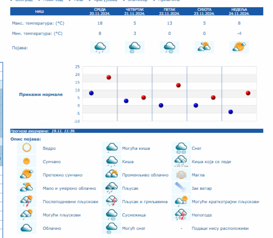
Task: Click the Ведро clear sky legend icon
Action: pos(27,148)
